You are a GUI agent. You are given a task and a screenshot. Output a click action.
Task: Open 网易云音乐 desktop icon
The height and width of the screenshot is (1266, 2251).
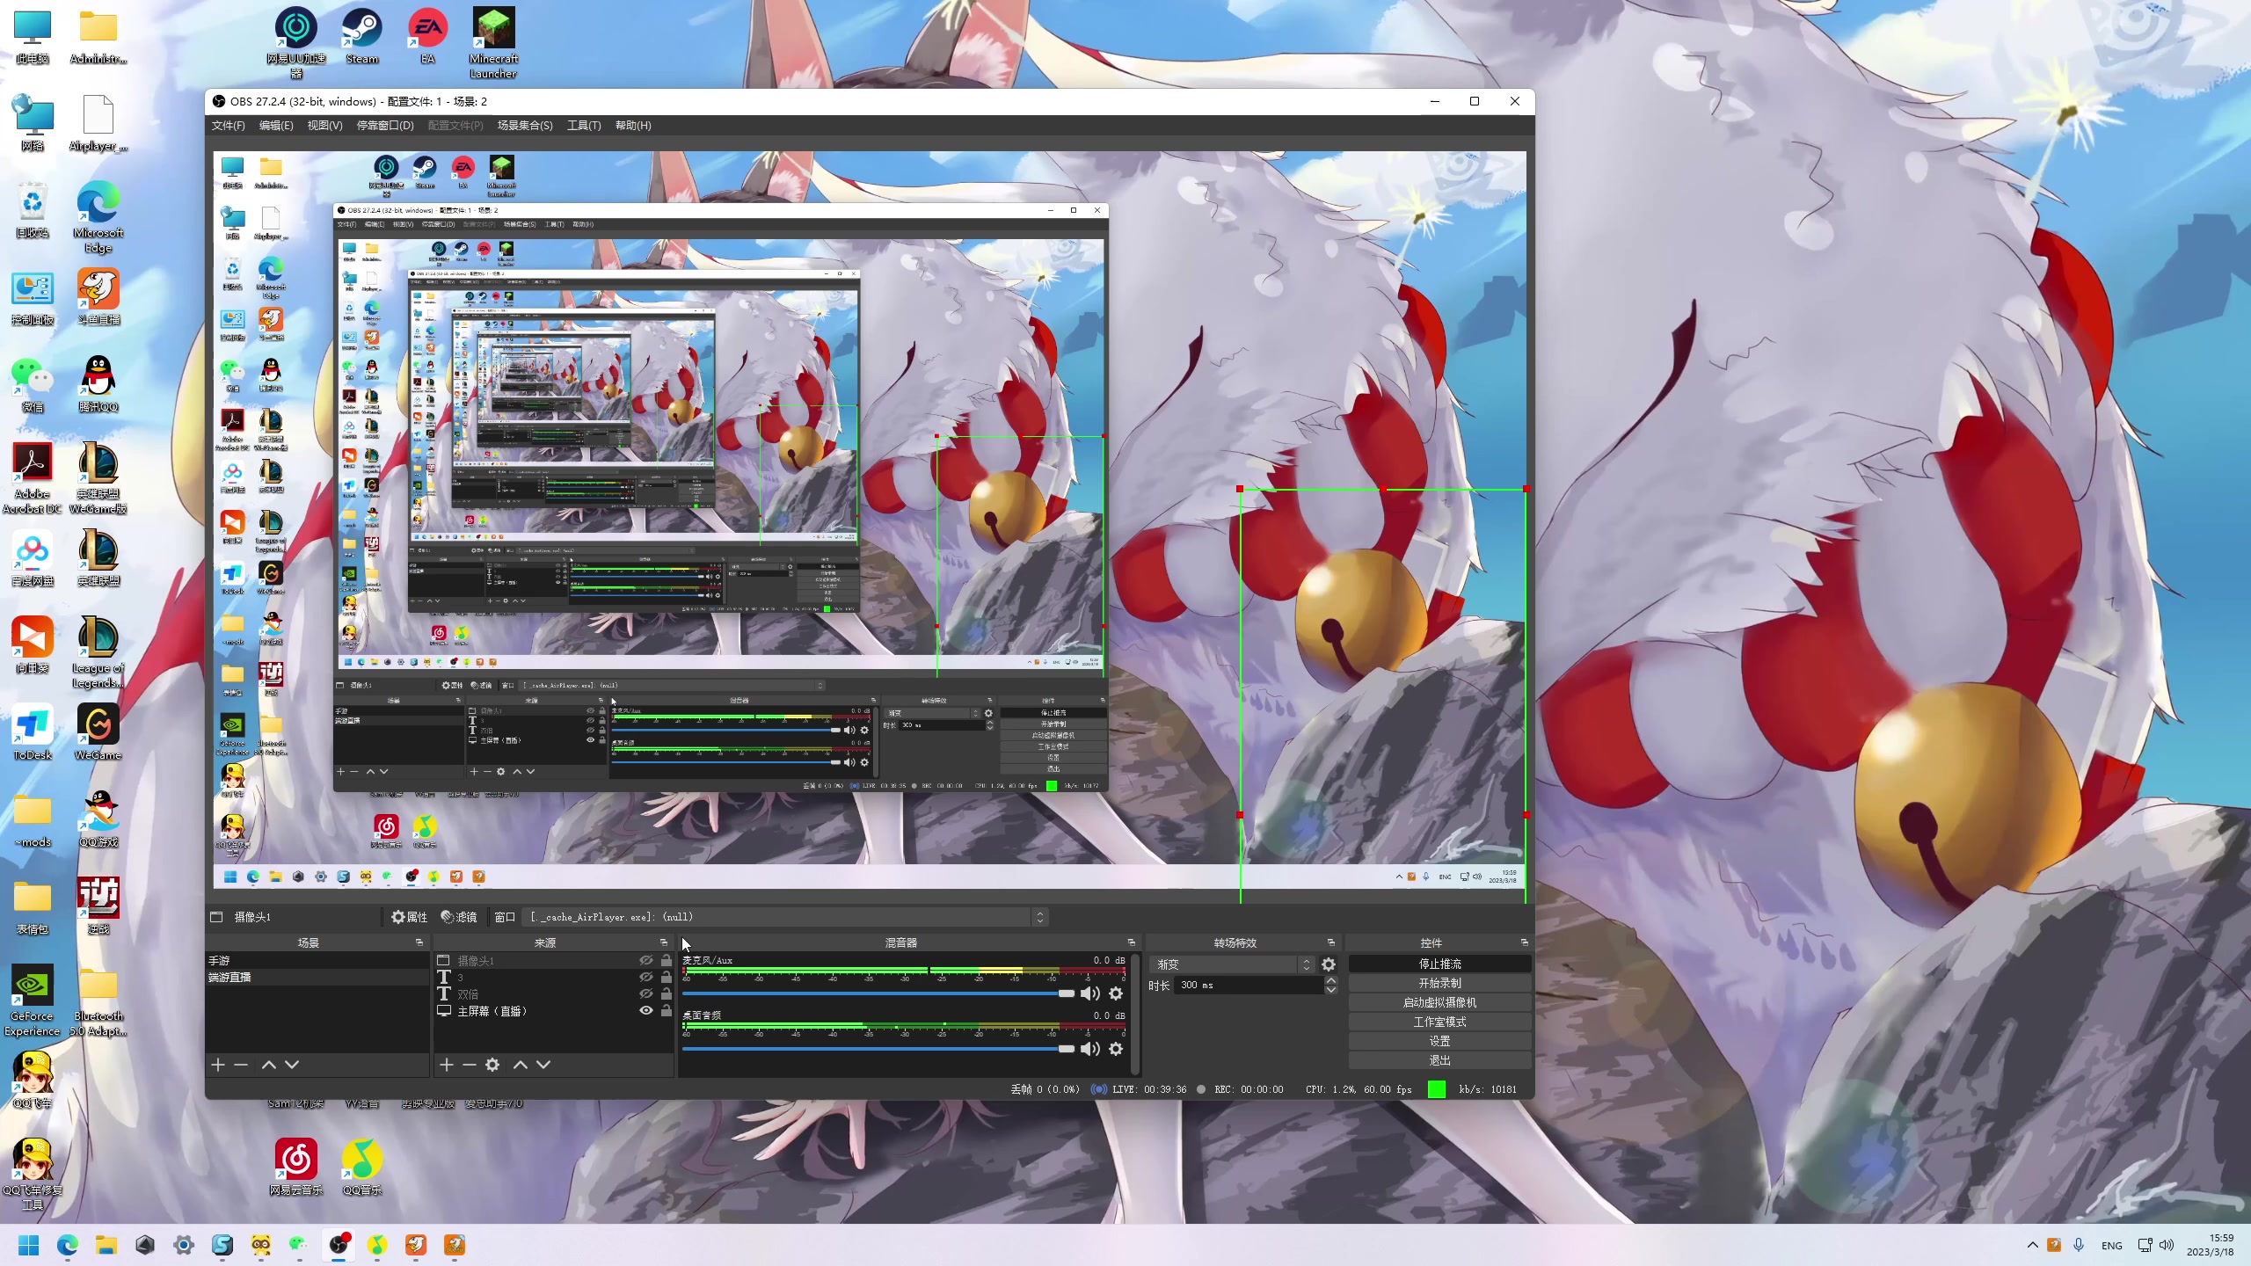click(296, 1167)
